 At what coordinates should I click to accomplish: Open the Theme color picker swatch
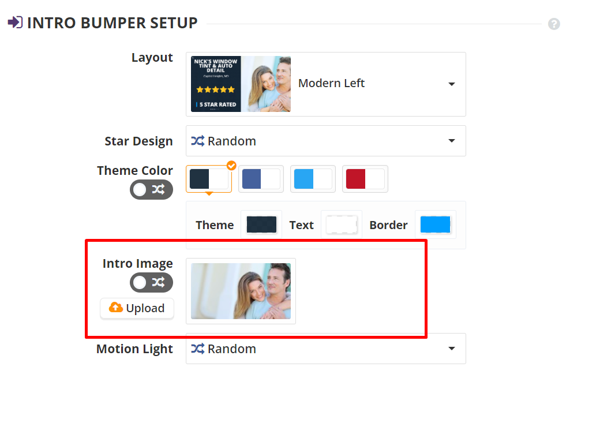click(x=261, y=224)
